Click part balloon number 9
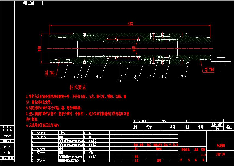Screen dimensions: 234x166 [182, 76]
